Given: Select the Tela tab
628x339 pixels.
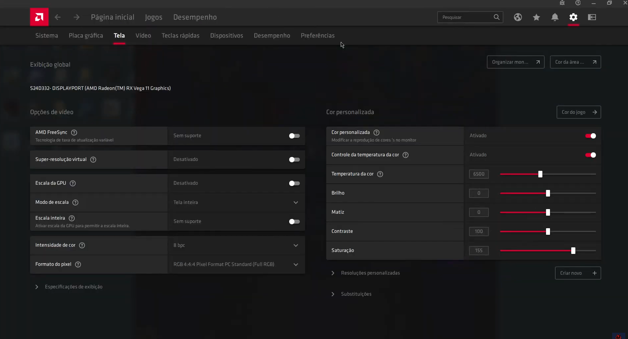Looking at the screenshot, I should point(119,36).
